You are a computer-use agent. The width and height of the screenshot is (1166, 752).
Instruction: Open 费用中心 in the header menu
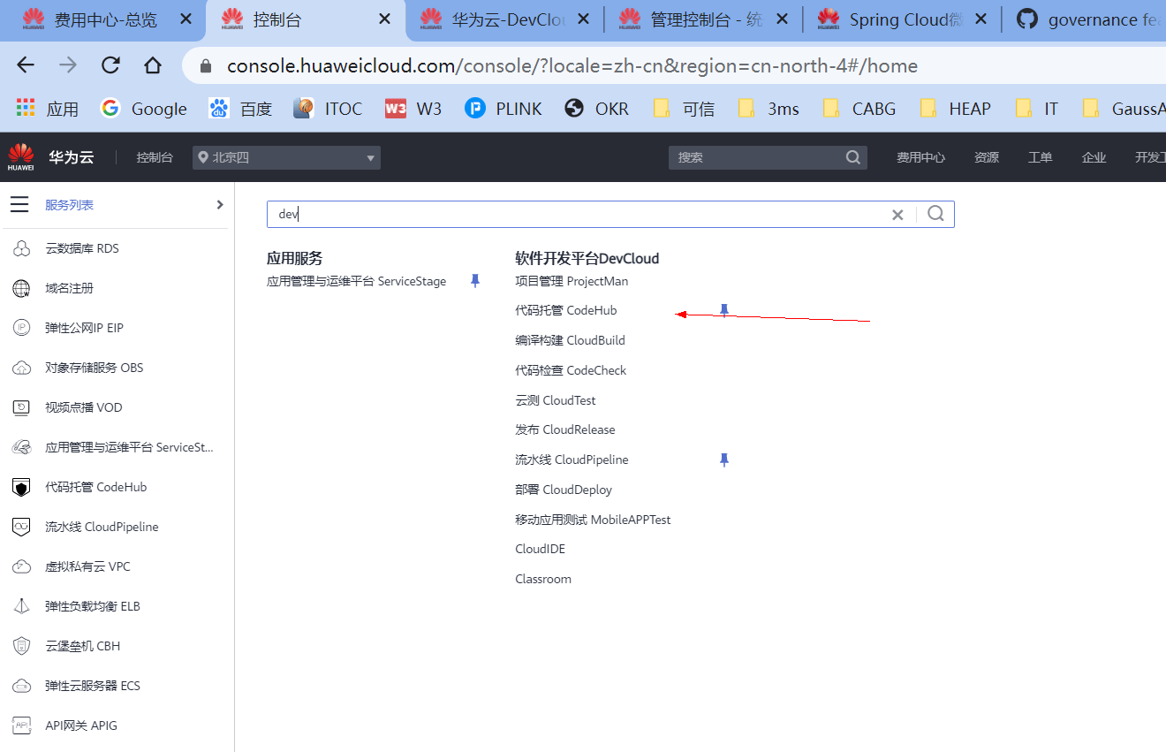920,157
